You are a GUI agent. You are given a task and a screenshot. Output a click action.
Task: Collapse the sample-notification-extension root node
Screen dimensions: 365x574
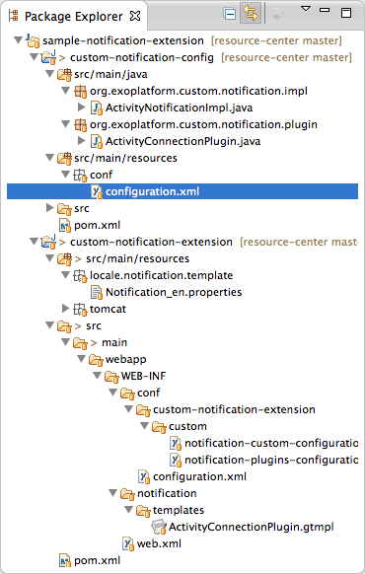tap(18, 39)
